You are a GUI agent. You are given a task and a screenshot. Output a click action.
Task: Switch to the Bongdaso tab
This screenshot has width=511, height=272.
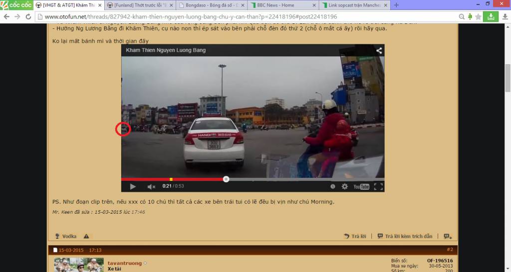click(x=212, y=5)
